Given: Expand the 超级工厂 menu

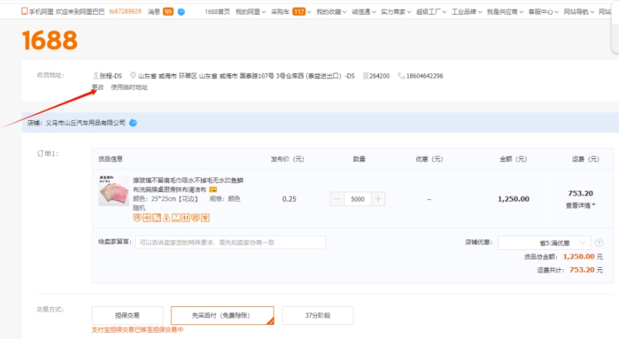Looking at the screenshot, I should pyautogui.click(x=431, y=12).
